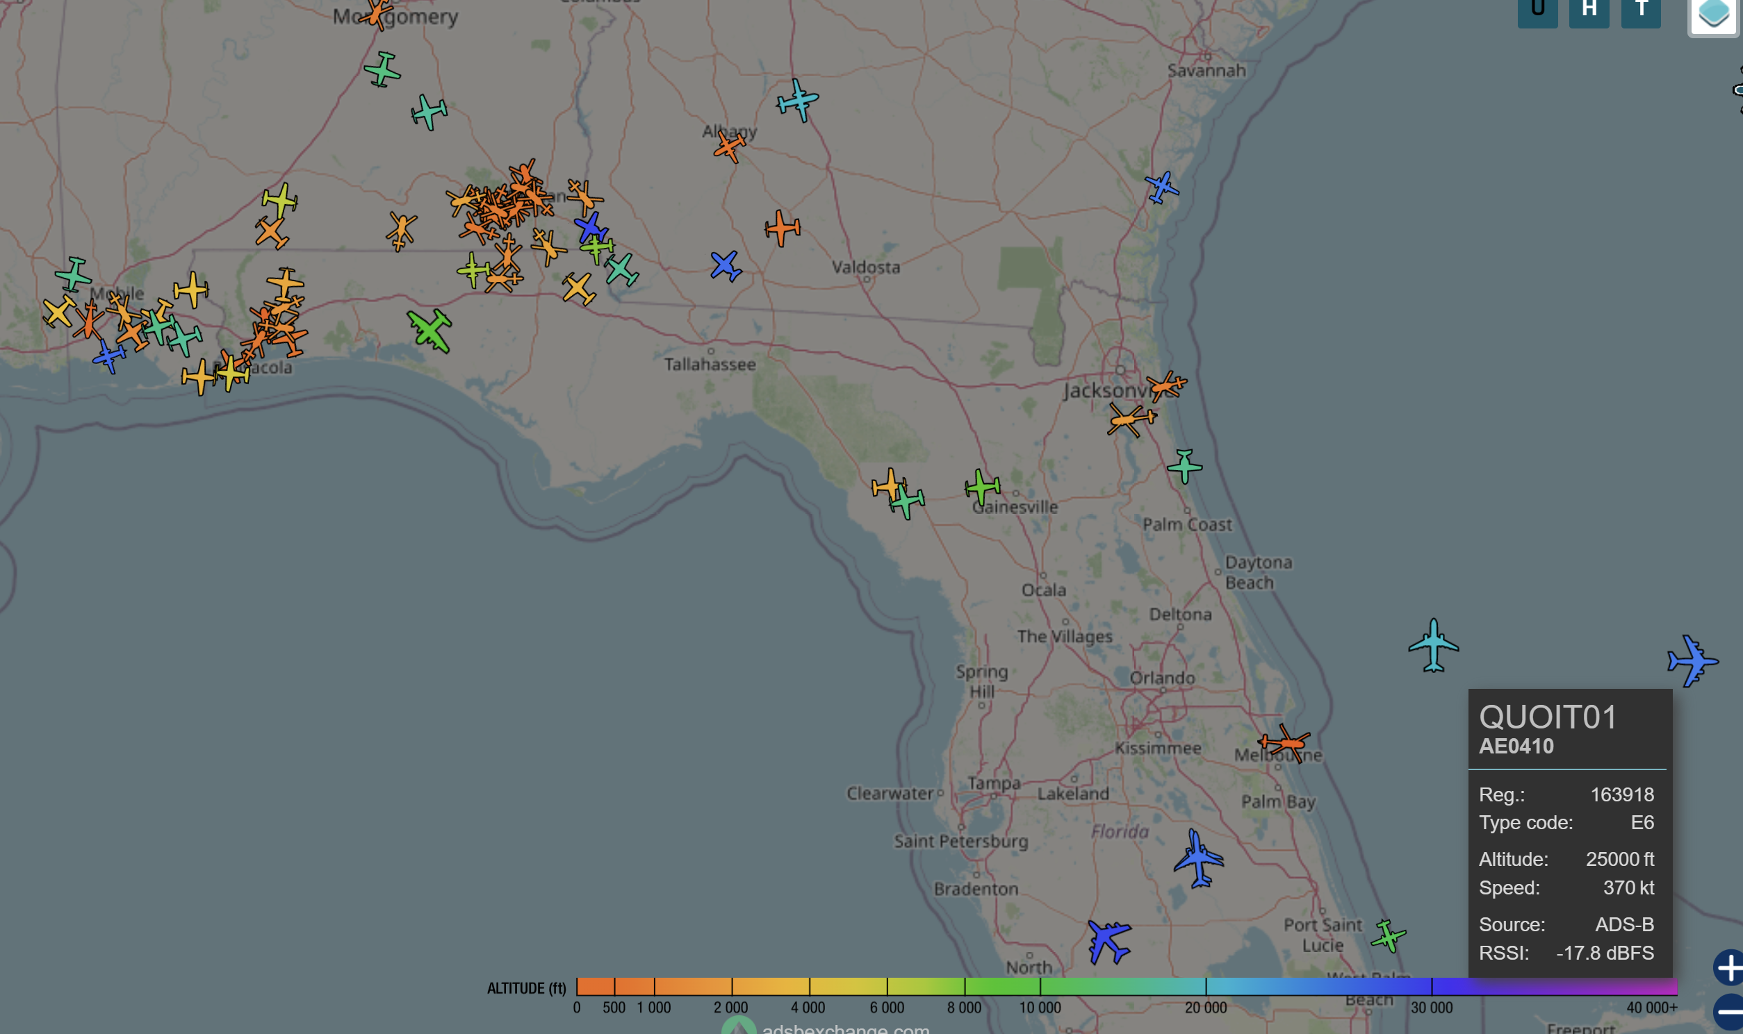Click the Saint Petersburg city label
The height and width of the screenshot is (1034, 1743).
pos(960,842)
